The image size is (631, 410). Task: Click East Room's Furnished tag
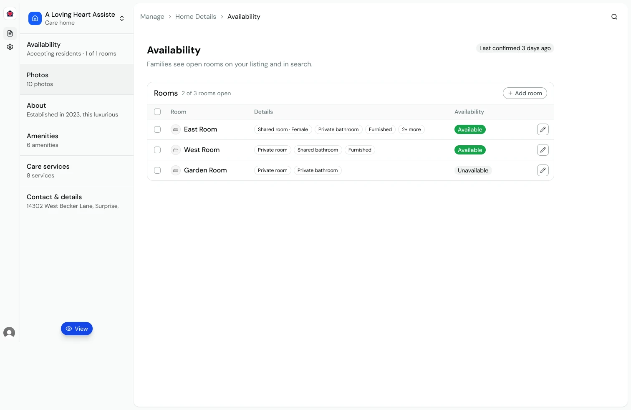[x=380, y=129]
